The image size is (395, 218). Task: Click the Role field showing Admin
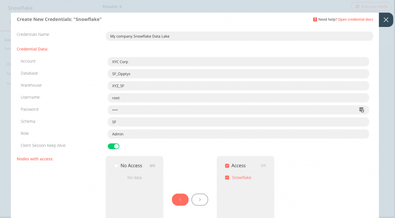pyautogui.click(x=238, y=134)
